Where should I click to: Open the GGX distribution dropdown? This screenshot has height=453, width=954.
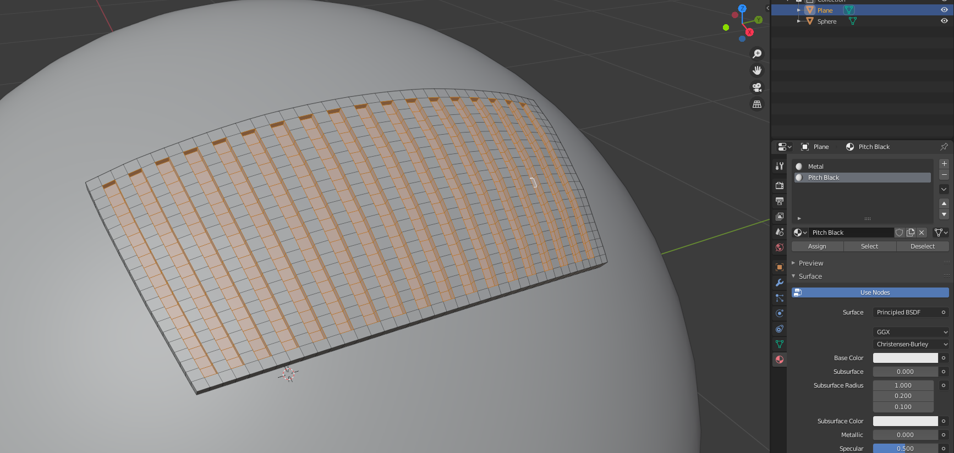(x=911, y=332)
